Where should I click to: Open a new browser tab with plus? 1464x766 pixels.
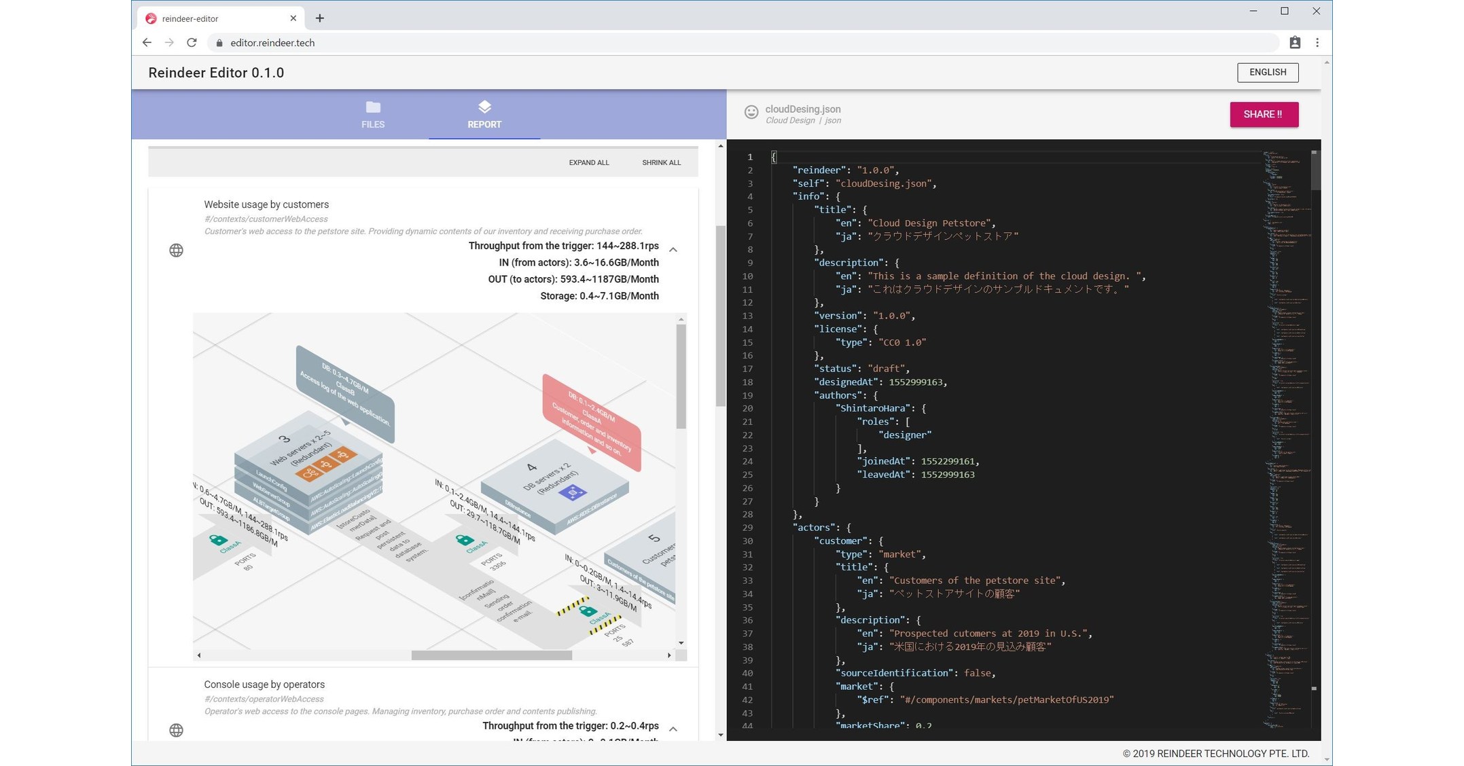point(319,18)
